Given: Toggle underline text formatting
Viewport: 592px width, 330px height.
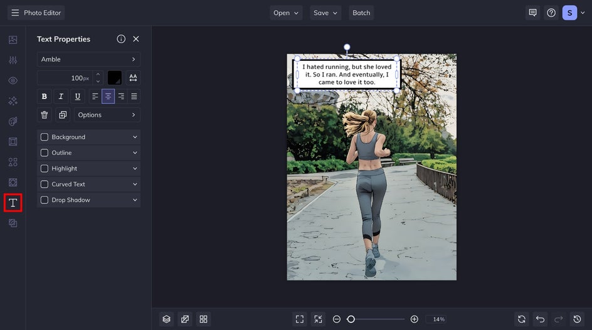Looking at the screenshot, I should click(77, 96).
